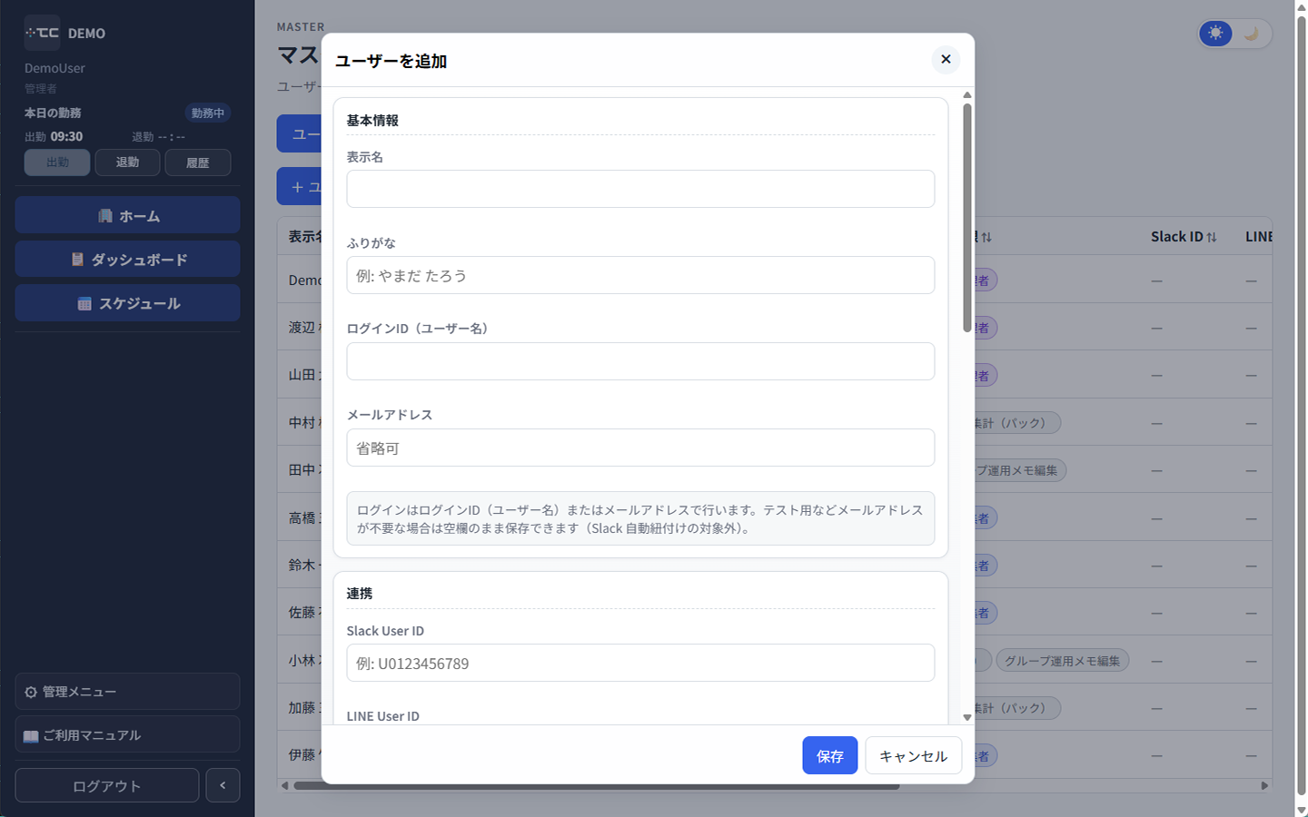Open ダッシュボード in the sidebar
Viewport: 1308px width, 817px height.
coord(127,259)
